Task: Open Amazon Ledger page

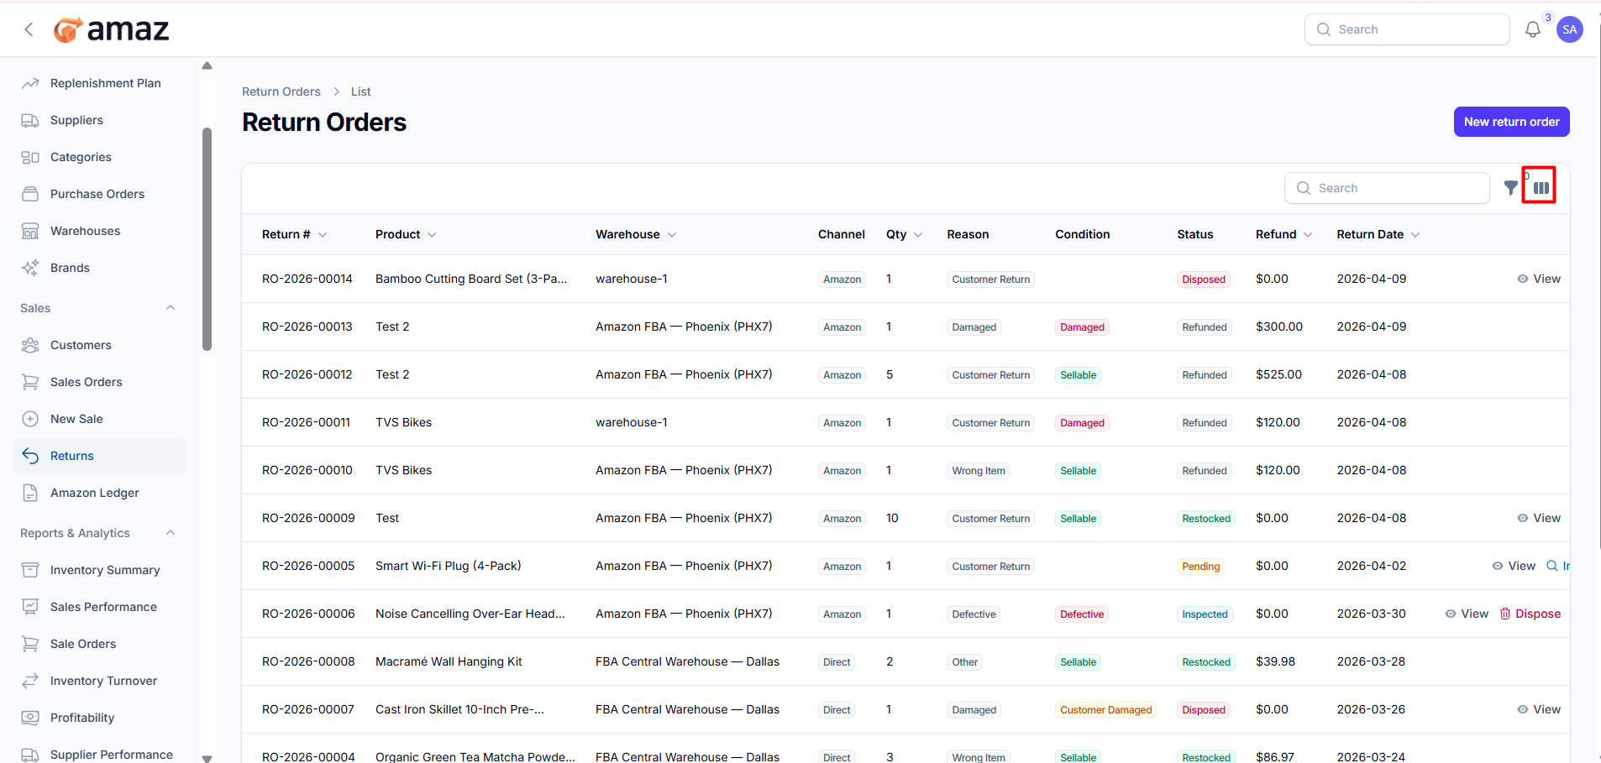Action: (x=99, y=493)
